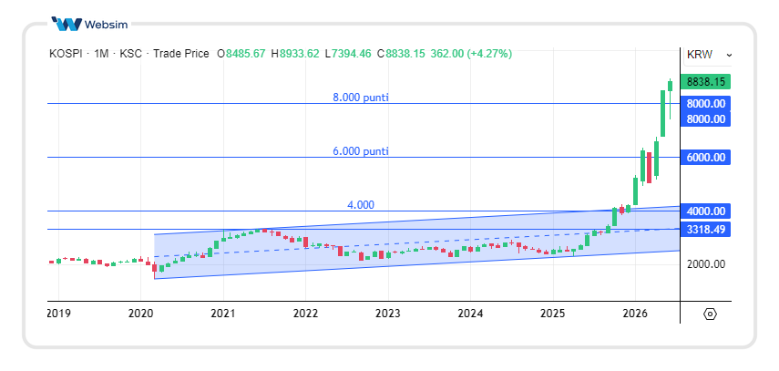Screen dimensions: 779x371
Task: Open the KRW currency dropdown
Action: click(709, 55)
